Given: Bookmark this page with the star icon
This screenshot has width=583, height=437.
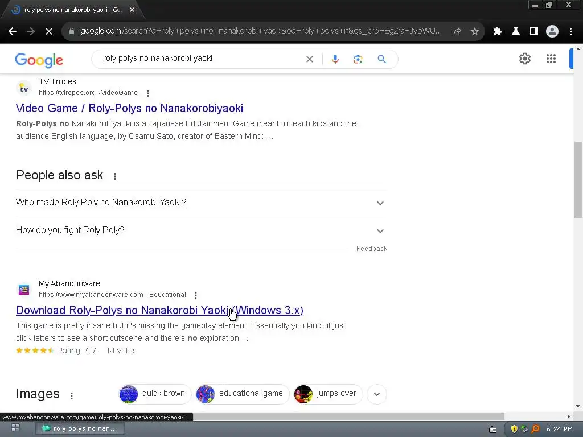Looking at the screenshot, I should (x=475, y=32).
